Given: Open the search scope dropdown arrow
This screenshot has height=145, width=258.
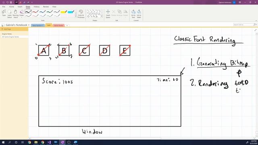Looking at the screenshot, I should (256, 25).
